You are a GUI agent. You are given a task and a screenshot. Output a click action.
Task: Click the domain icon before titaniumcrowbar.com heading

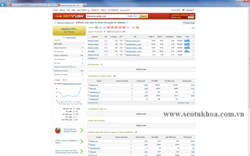point(55,22)
